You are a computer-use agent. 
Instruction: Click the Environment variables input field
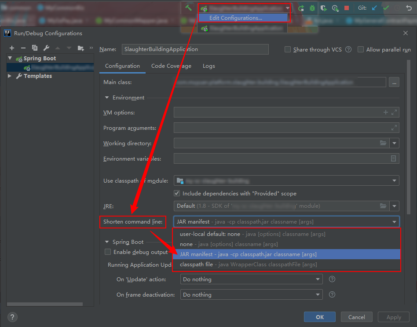pos(286,158)
